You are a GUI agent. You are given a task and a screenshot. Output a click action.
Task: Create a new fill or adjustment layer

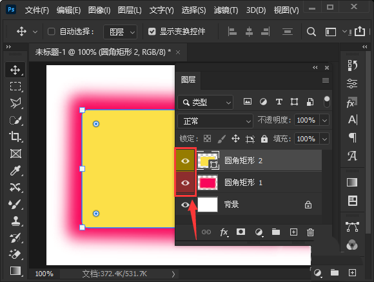(x=259, y=232)
